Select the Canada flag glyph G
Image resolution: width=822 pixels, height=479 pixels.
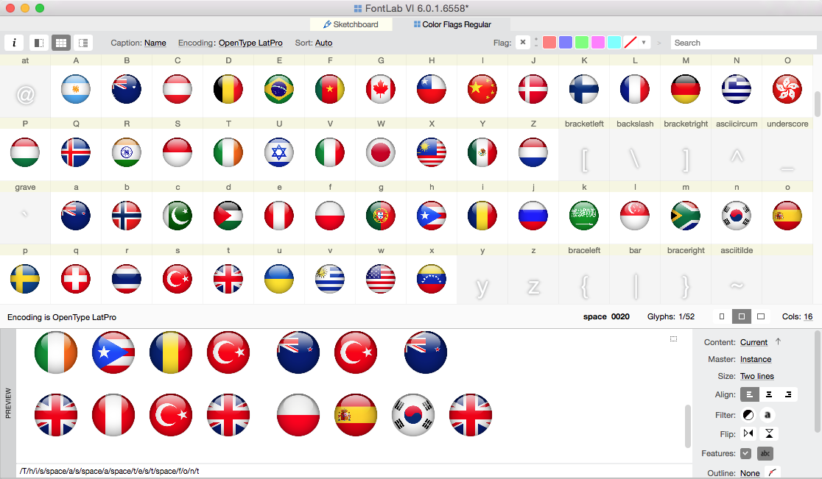[x=381, y=89]
